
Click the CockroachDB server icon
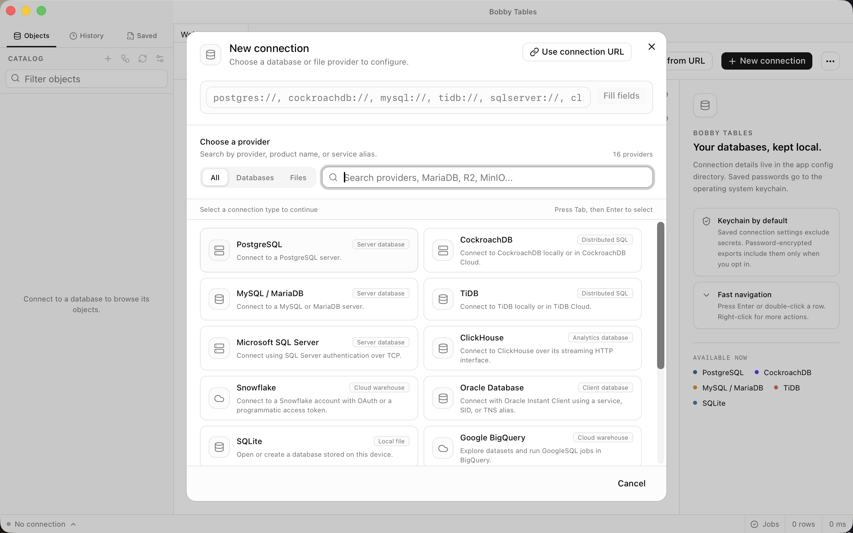pos(443,250)
